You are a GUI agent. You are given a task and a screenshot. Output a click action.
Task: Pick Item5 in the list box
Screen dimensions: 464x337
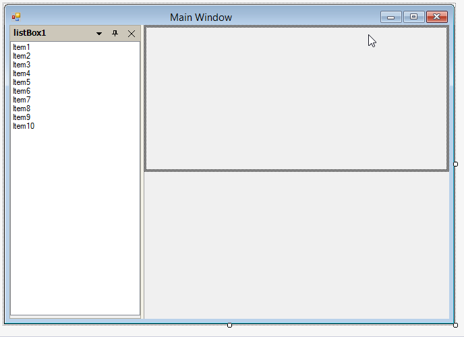pyautogui.click(x=22, y=82)
